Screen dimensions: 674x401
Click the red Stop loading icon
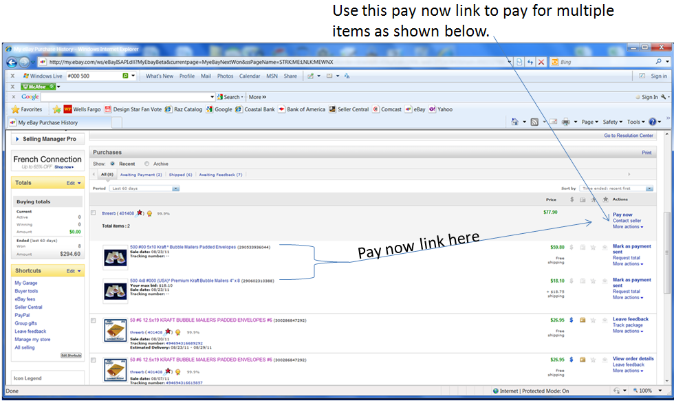(x=541, y=62)
